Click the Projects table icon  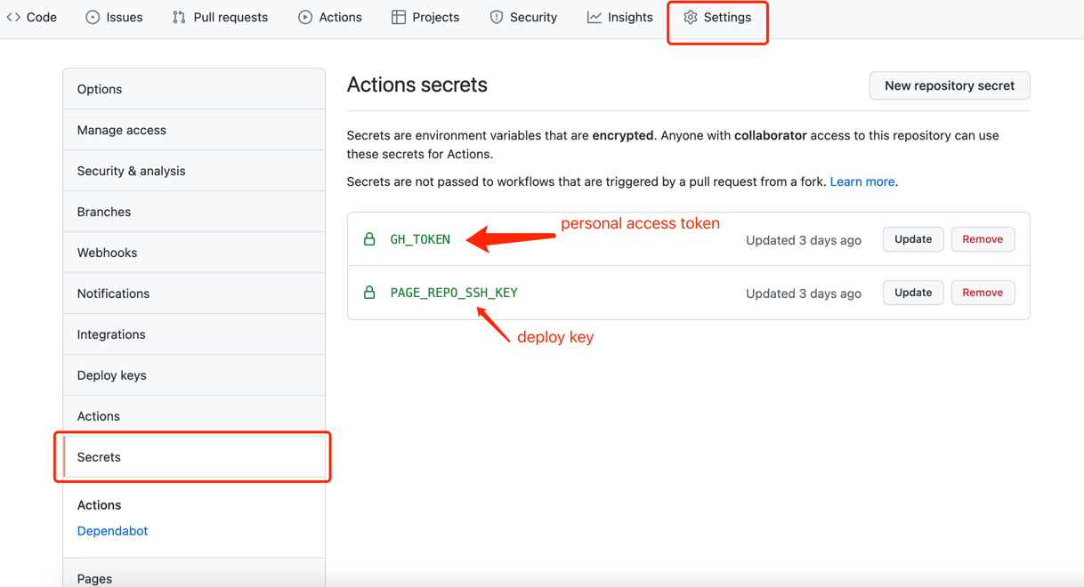click(399, 18)
